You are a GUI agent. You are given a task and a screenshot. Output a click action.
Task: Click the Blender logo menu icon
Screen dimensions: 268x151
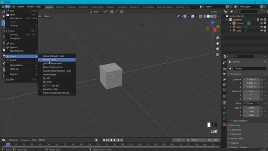(x=3, y=7)
